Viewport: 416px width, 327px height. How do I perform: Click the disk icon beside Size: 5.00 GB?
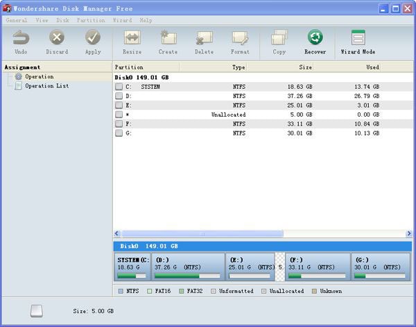click(x=36, y=311)
